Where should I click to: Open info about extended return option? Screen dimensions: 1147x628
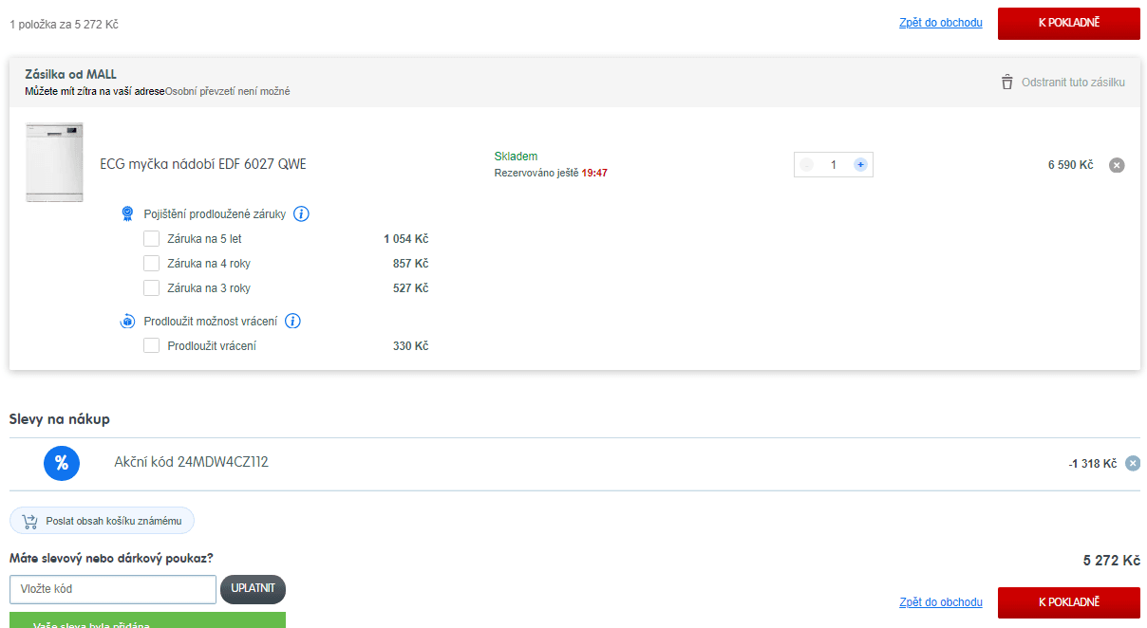[292, 321]
